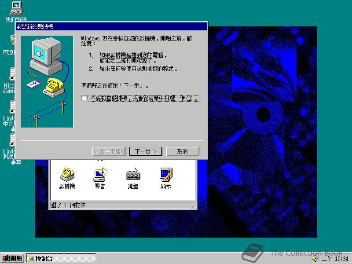Screen dimensions: 352x264
Task: Click the 取消 Cancel button
Action: coord(183,151)
